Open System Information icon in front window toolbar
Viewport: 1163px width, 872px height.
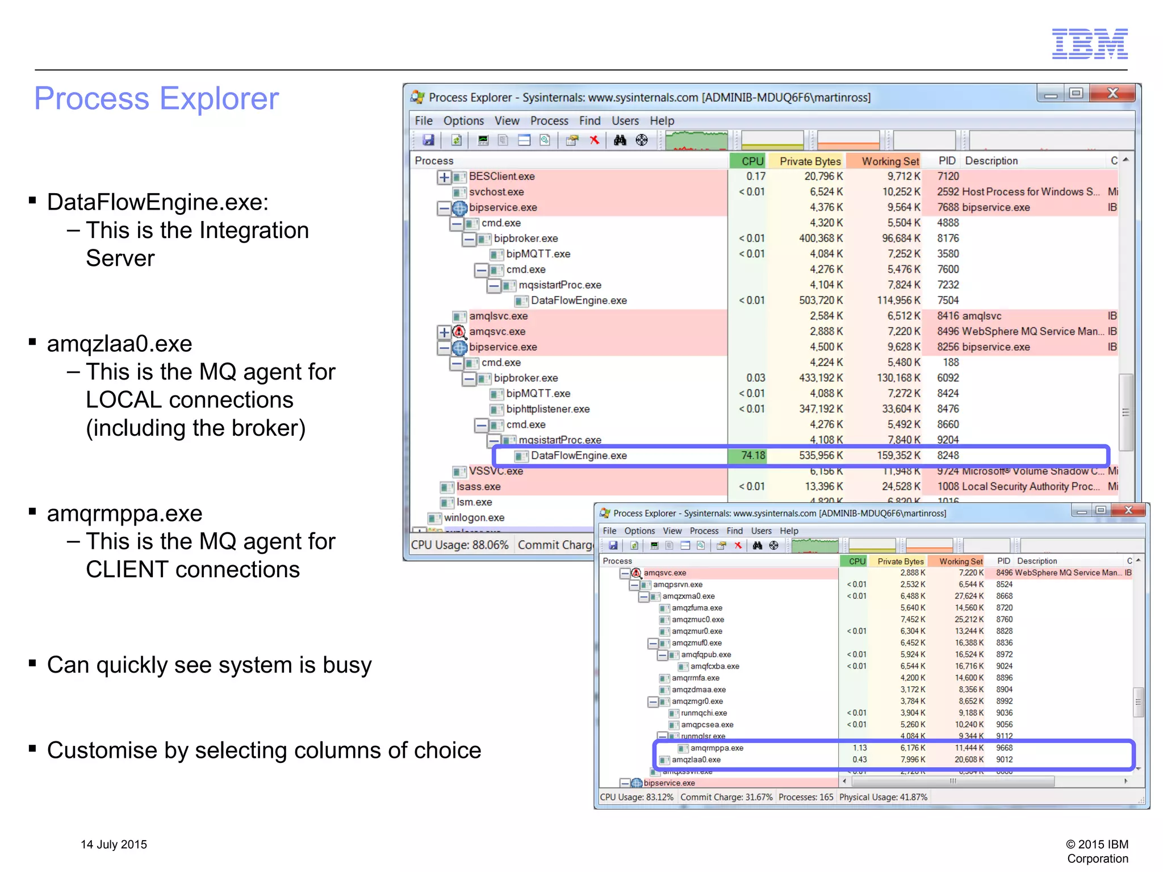point(655,545)
